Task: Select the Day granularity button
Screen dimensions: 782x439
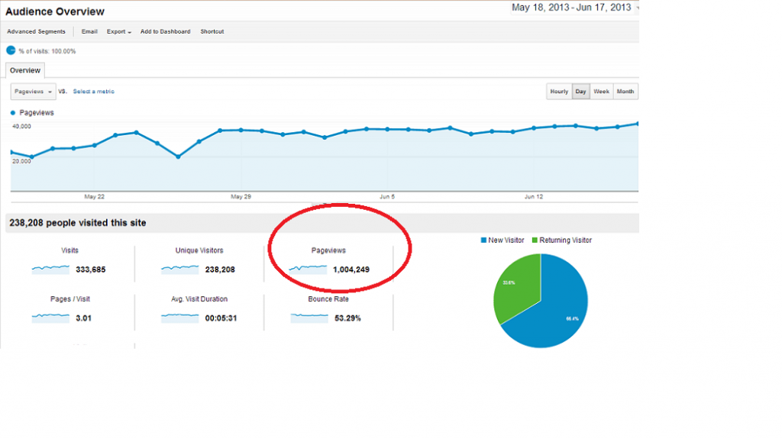Action: pos(580,92)
